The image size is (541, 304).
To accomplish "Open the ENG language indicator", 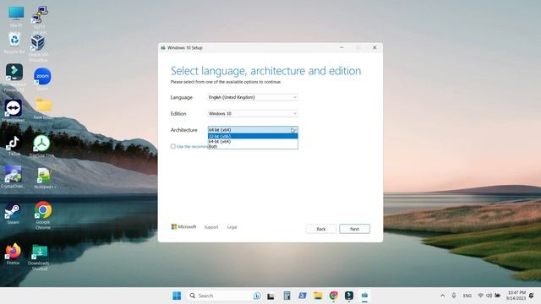I will [x=467, y=296].
